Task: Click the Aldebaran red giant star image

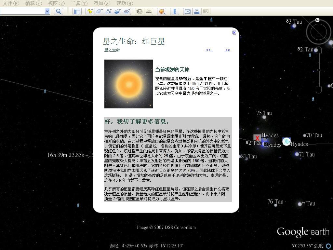Action: click(129, 84)
